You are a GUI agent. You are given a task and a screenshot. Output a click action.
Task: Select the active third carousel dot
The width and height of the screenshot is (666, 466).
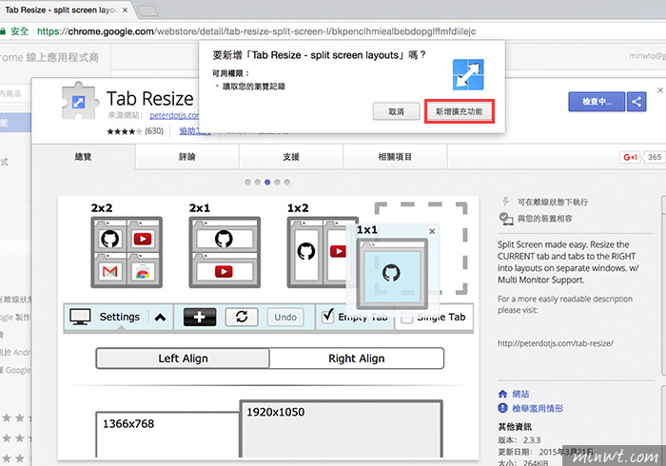(x=267, y=182)
